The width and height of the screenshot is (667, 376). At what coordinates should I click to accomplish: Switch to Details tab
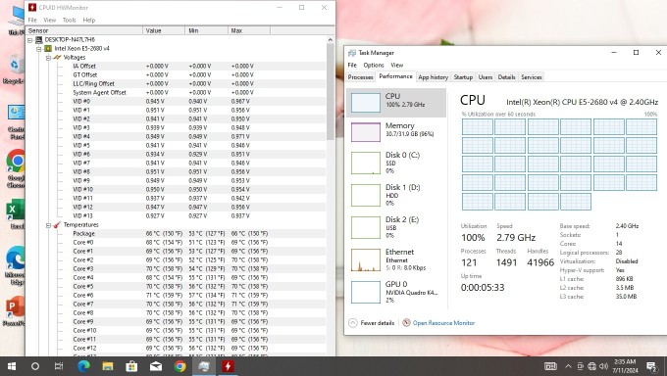[506, 77]
